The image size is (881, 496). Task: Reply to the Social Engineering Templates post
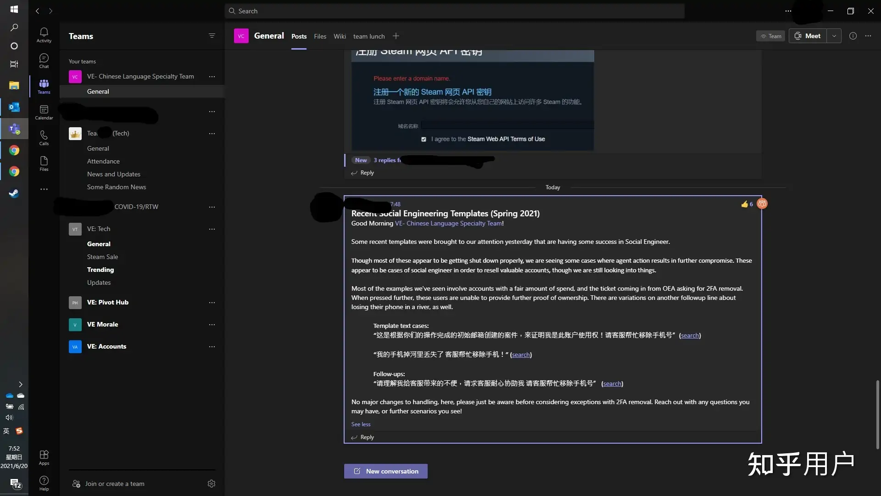point(362,437)
